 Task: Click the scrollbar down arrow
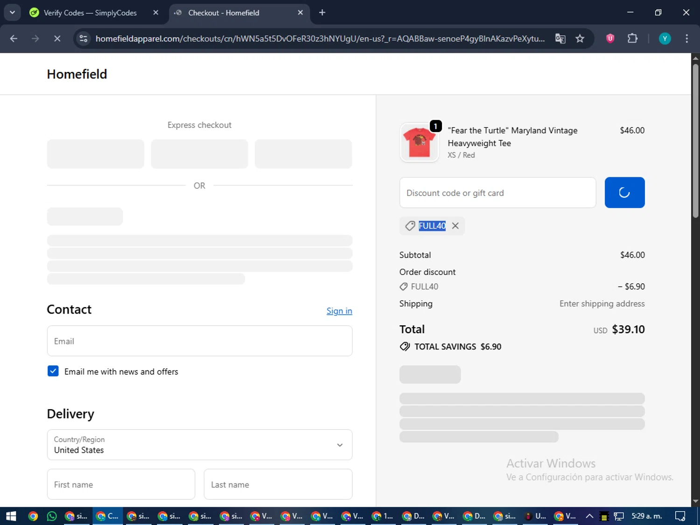click(x=695, y=501)
